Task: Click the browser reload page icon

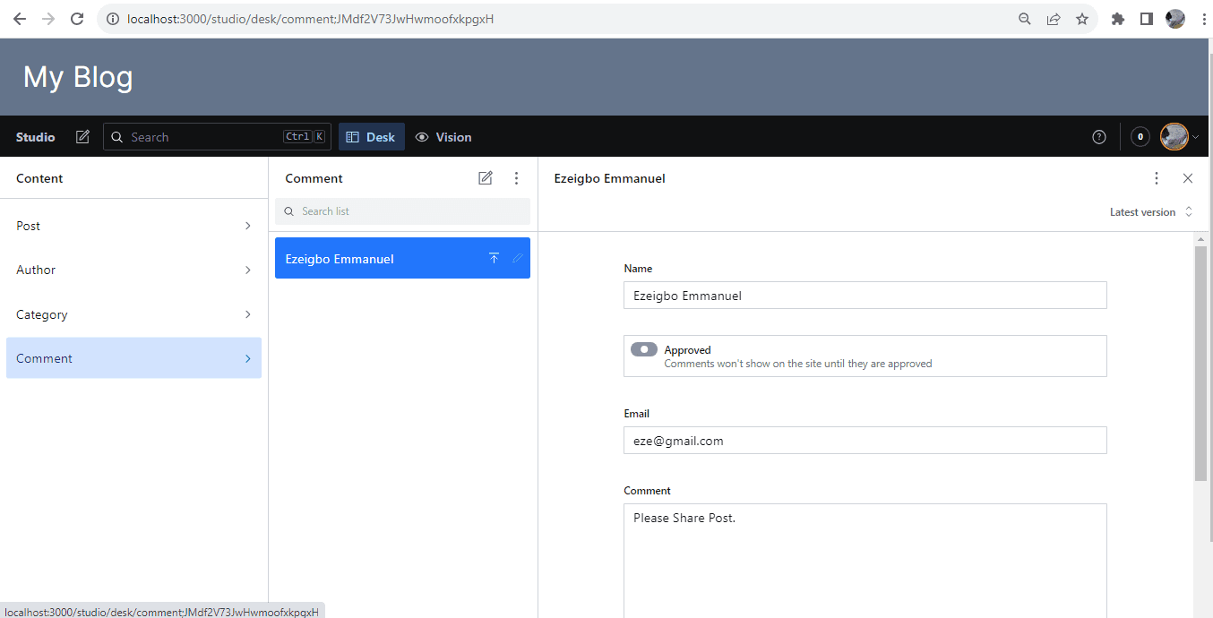Action: 77,19
